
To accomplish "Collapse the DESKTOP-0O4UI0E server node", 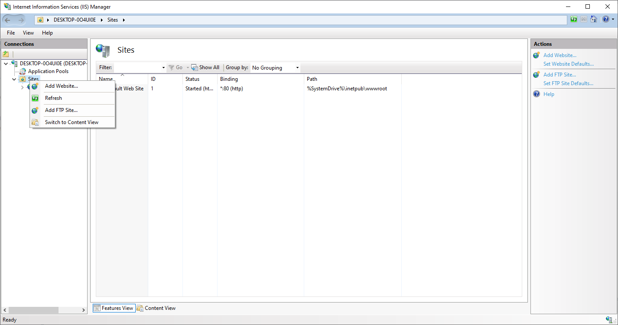I will (x=6, y=64).
